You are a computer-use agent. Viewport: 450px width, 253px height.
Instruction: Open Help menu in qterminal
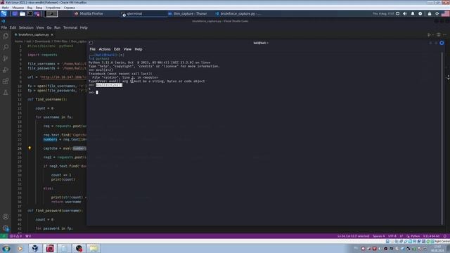point(139,49)
